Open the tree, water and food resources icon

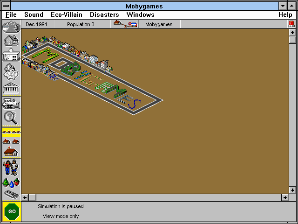click(11, 182)
